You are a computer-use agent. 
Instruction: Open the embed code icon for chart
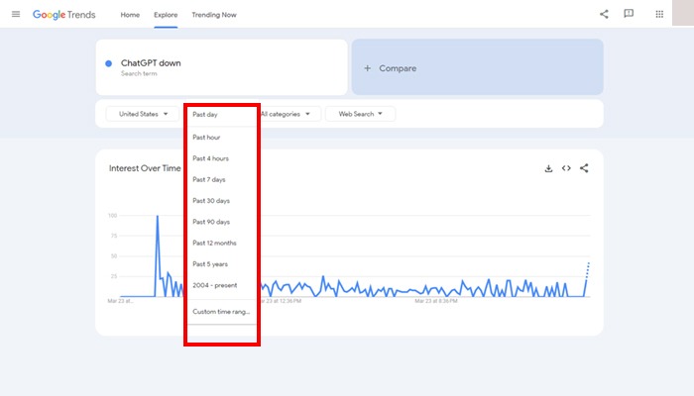click(x=566, y=168)
